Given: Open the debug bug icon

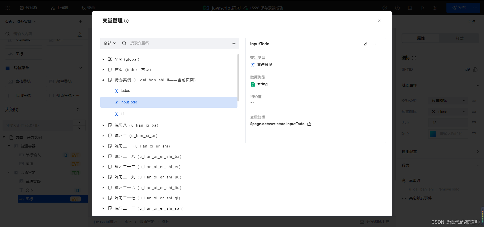Looking at the screenshot, I should [x=435, y=8].
